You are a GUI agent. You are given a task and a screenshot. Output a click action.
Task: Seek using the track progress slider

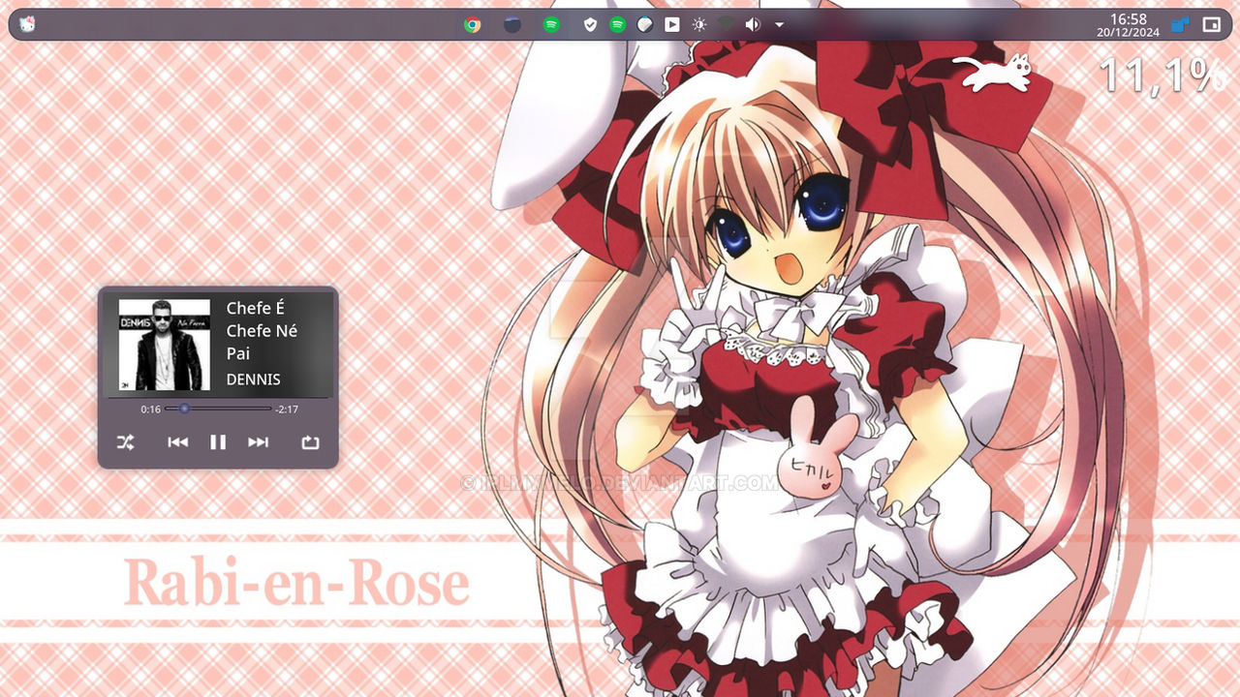218,409
